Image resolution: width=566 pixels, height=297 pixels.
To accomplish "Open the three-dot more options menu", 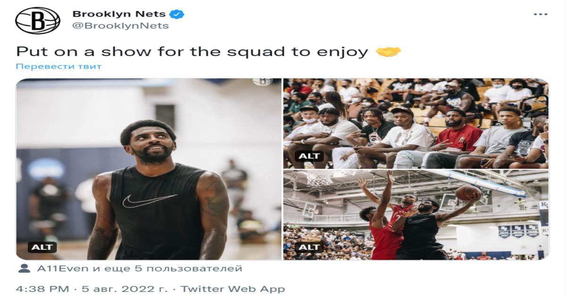I will point(541,14).
